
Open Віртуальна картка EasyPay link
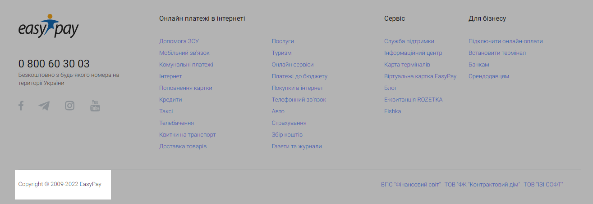[420, 76]
